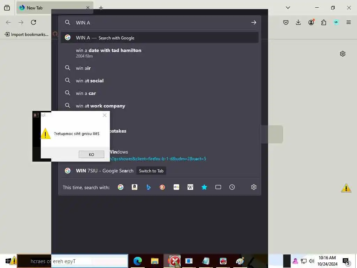Select the New Tab browser tab

click(x=55, y=8)
